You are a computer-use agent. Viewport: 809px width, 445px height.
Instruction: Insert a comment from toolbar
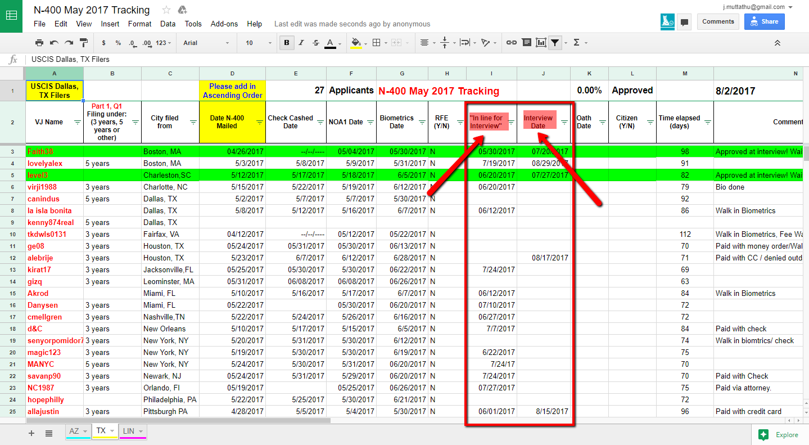click(x=526, y=43)
